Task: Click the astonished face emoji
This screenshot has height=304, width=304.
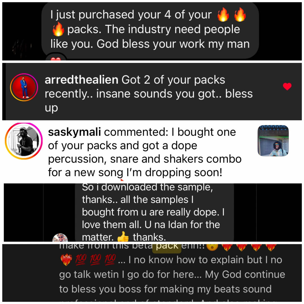Action: click(x=212, y=247)
